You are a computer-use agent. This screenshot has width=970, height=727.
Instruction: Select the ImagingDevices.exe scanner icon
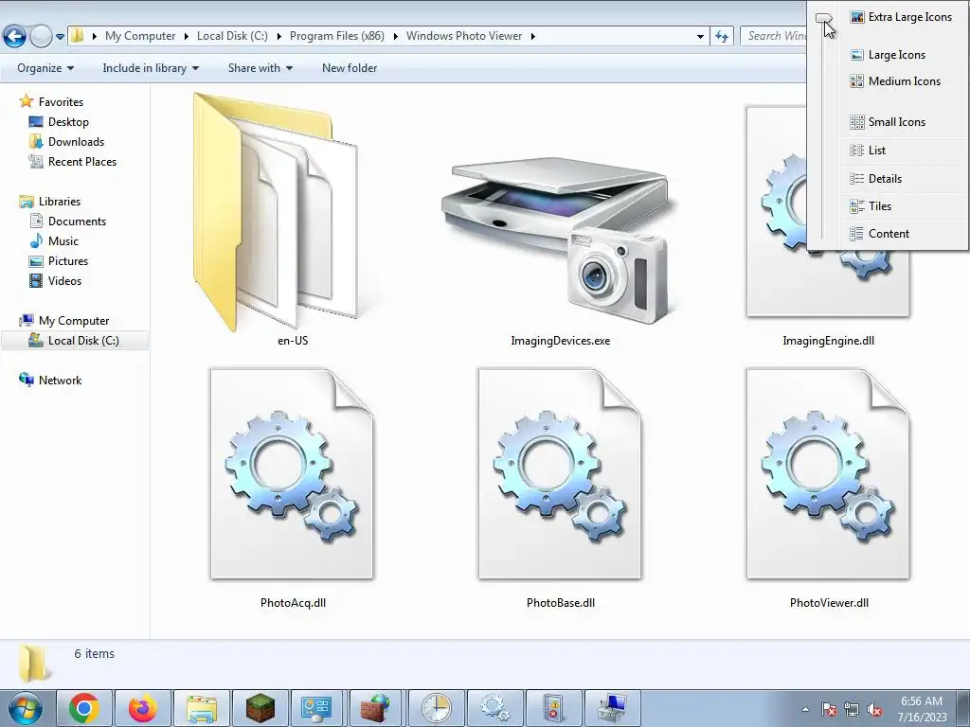point(559,241)
